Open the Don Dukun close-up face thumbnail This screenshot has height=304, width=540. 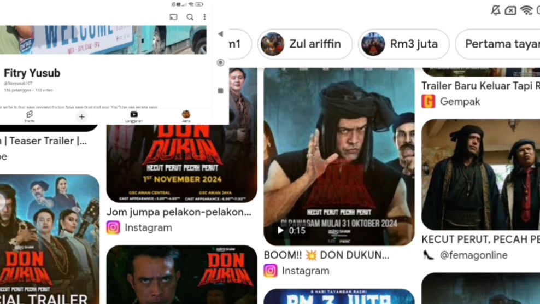pyautogui.click(x=182, y=274)
